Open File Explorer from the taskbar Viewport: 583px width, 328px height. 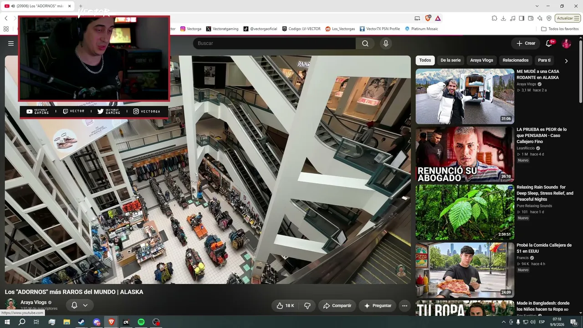(66, 322)
